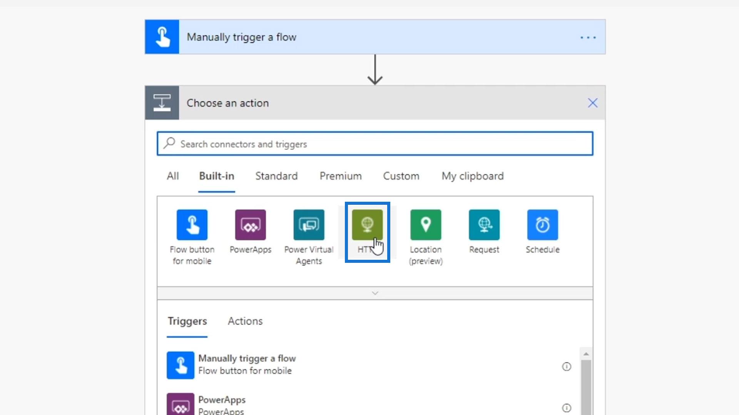The height and width of the screenshot is (415, 739).
Task: Show the My clipboard tab
Action: coord(472,176)
